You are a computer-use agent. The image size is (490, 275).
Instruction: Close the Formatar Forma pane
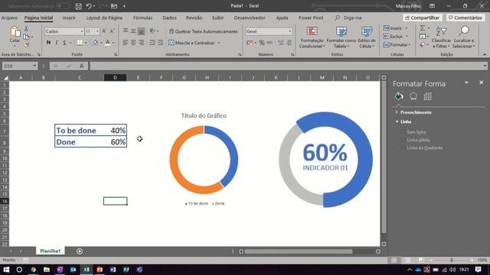pos(482,82)
